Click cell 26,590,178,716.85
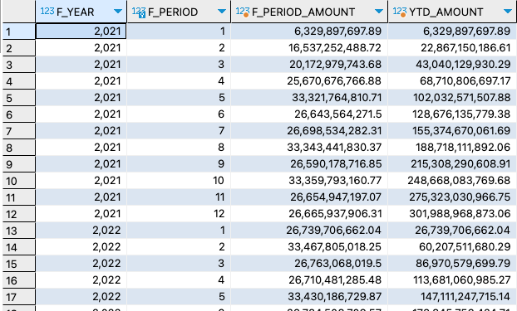 coord(309,164)
